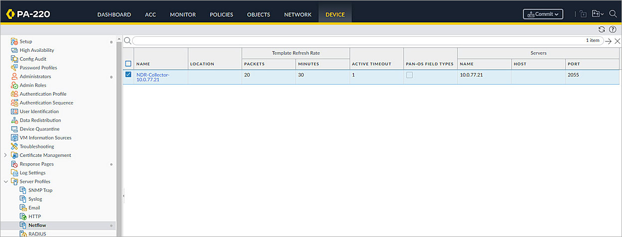Click the SNMP Trap profile icon
This screenshot has height=237, width=622.
(23, 190)
